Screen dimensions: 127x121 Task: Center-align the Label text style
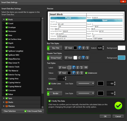[x=77, y=68]
